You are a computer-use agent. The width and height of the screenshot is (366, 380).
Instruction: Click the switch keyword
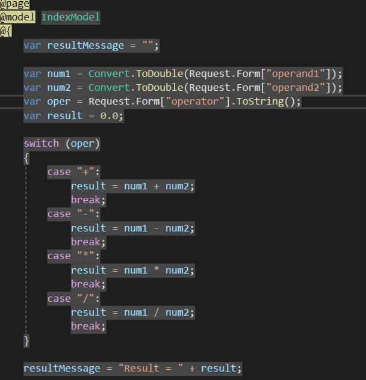(42, 144)
